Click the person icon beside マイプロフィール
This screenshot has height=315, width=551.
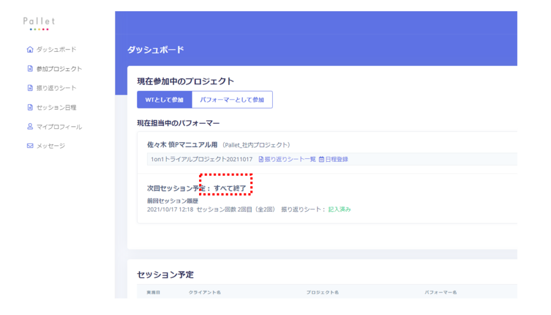pyautogui.click(x=30, y=126)
